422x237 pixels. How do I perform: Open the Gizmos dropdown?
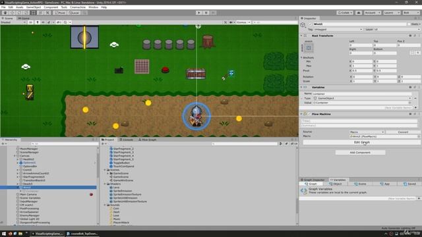click(243, 22)
